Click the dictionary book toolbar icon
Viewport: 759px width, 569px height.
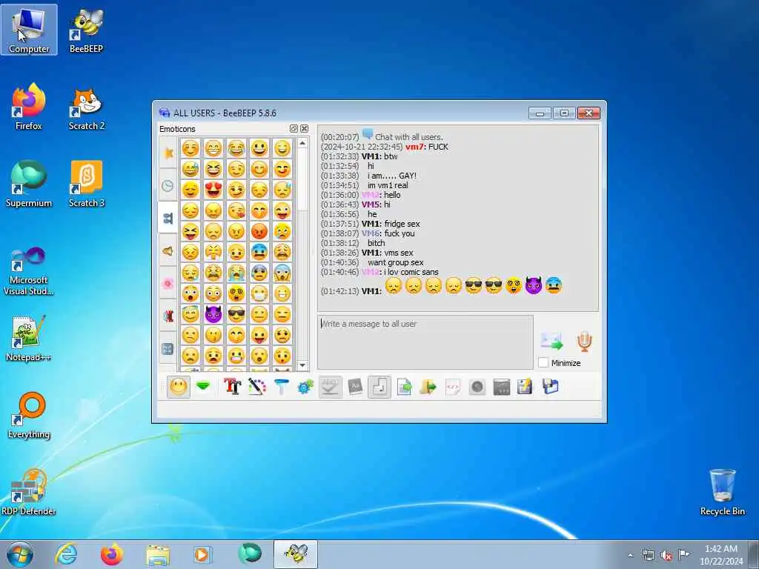(355, 387)
